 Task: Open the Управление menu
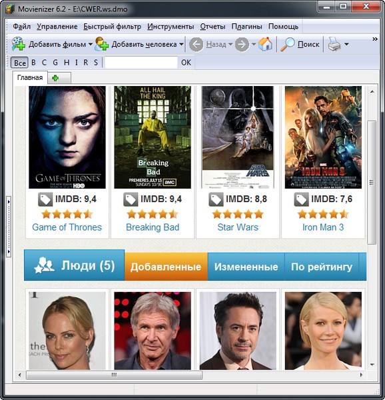(x=57, y=27)
